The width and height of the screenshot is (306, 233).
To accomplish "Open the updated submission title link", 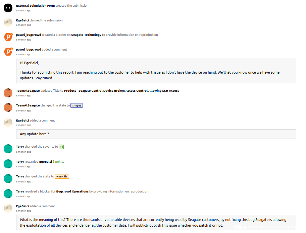I will [121, 91].
